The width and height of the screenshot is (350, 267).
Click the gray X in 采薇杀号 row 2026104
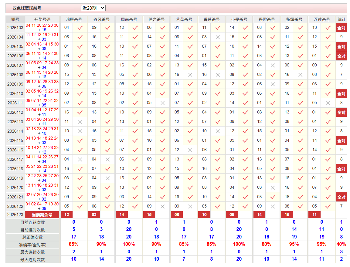click(218, 37)
